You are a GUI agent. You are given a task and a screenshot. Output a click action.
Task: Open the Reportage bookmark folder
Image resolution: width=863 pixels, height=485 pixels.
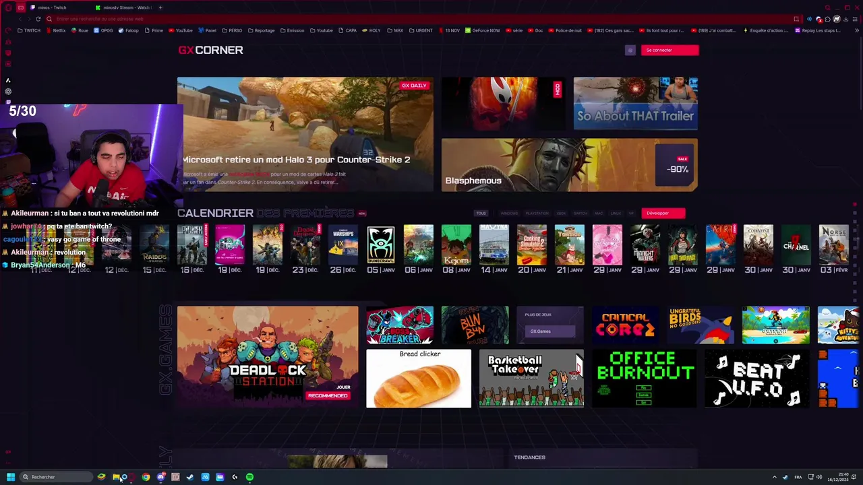[x=261, y=30]
